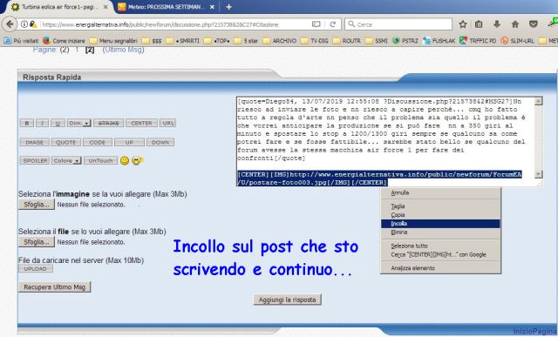558x337 pixels.
Task: Click the UnTouch button
Action: pos(101,161)
